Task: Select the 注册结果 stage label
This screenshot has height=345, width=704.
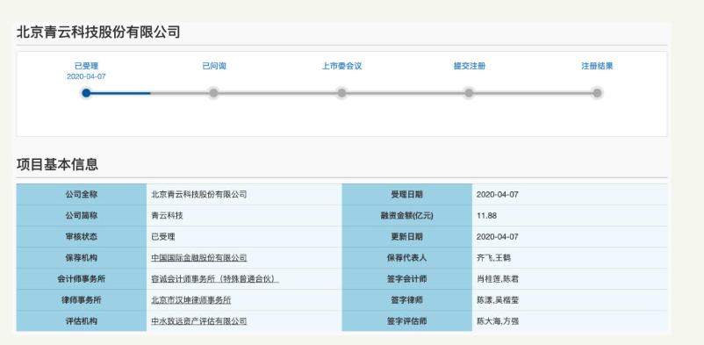Action: point(597,66)
